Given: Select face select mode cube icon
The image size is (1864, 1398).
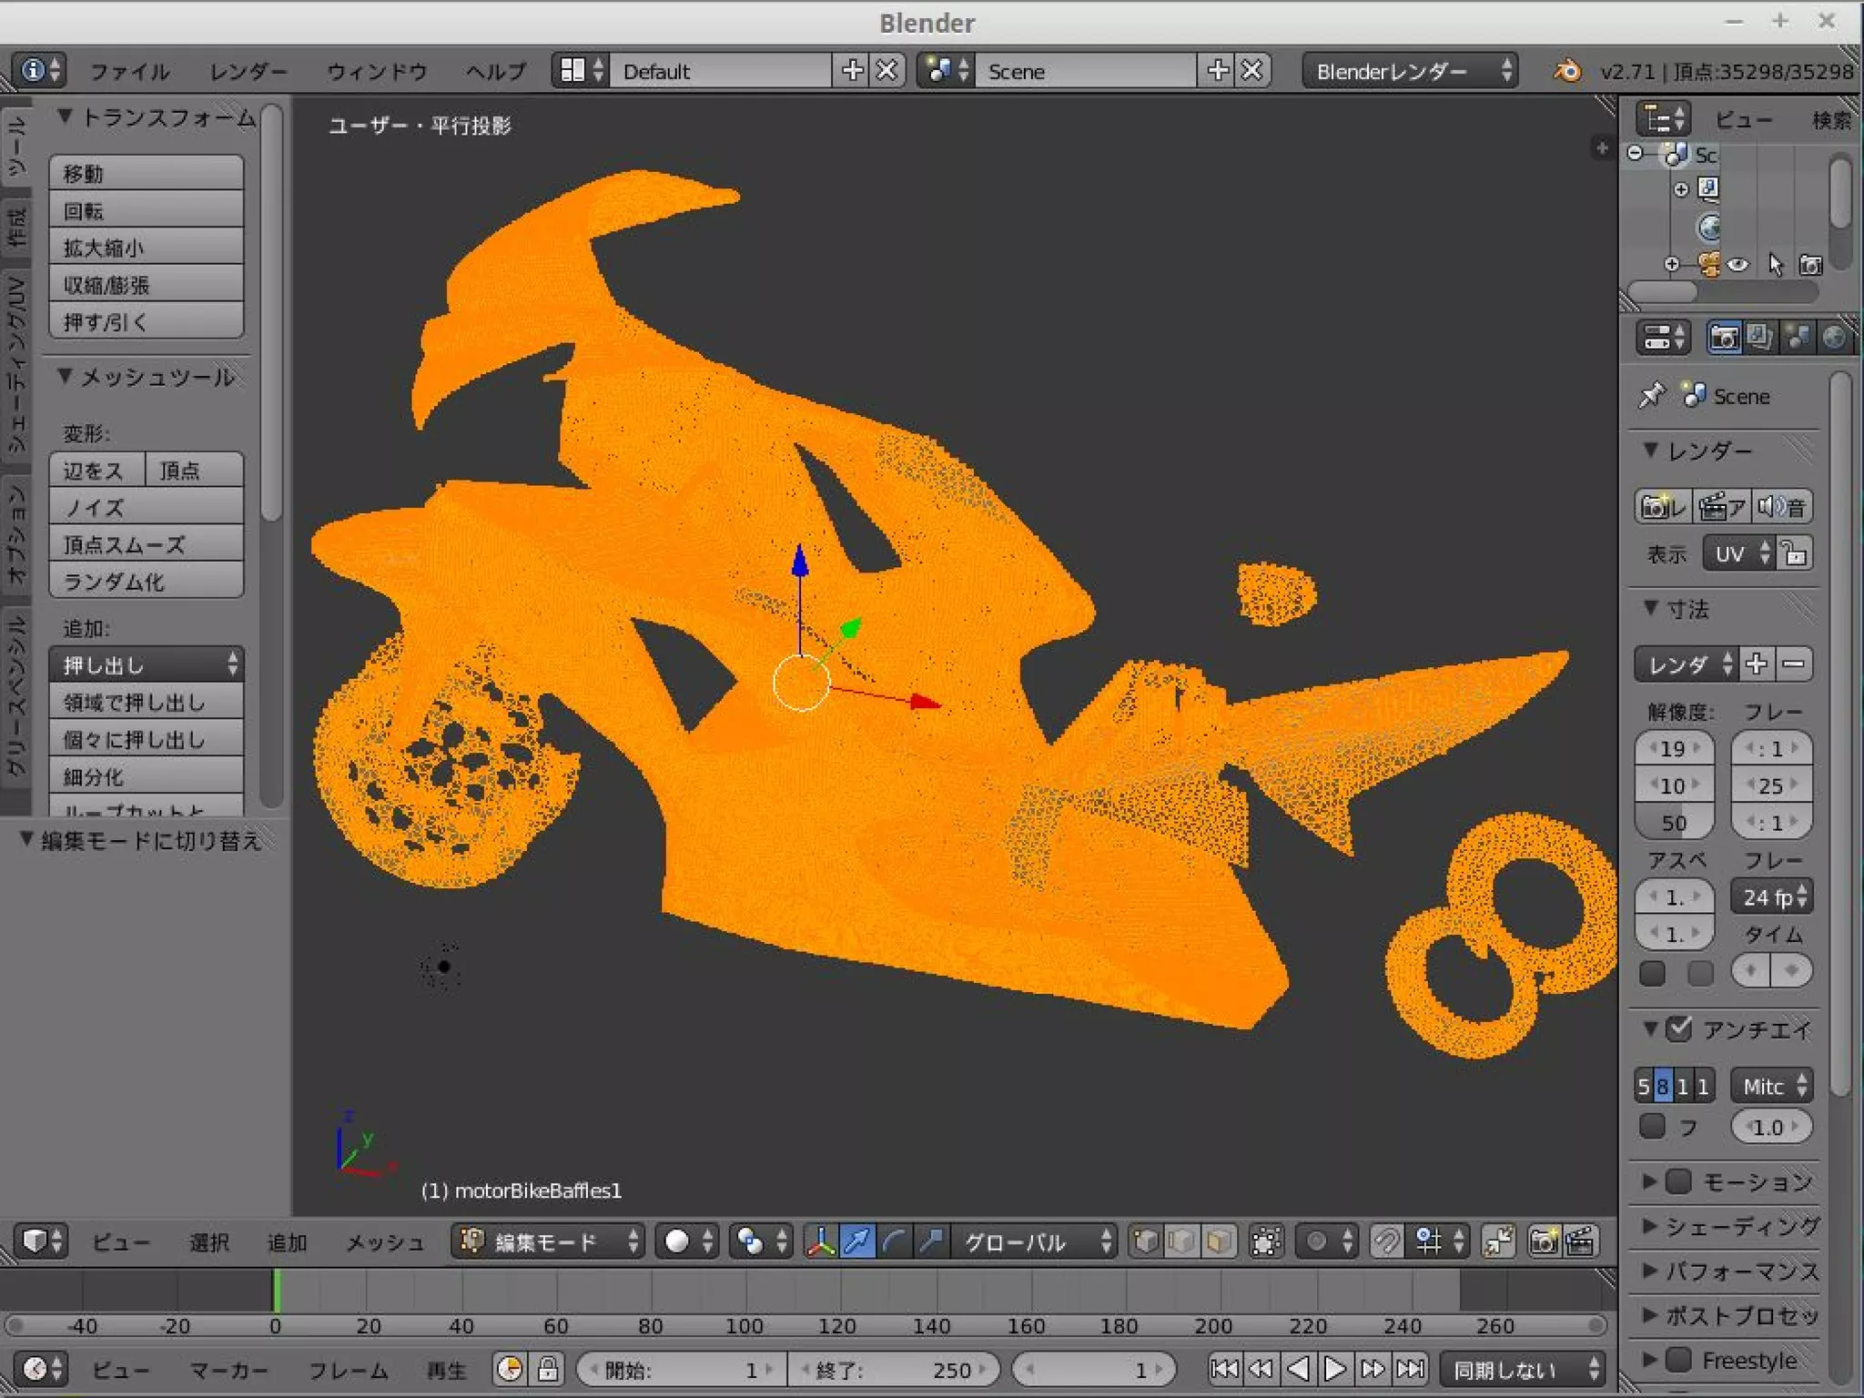Looking at the screenshot, I should (1219, 1241).
